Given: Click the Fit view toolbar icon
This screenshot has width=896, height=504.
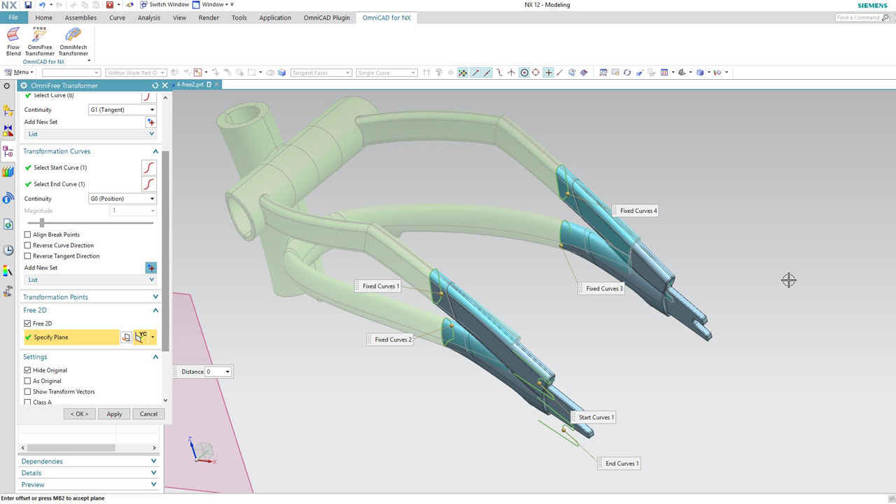Looking at the screenshot, I should tap(603, 73).
